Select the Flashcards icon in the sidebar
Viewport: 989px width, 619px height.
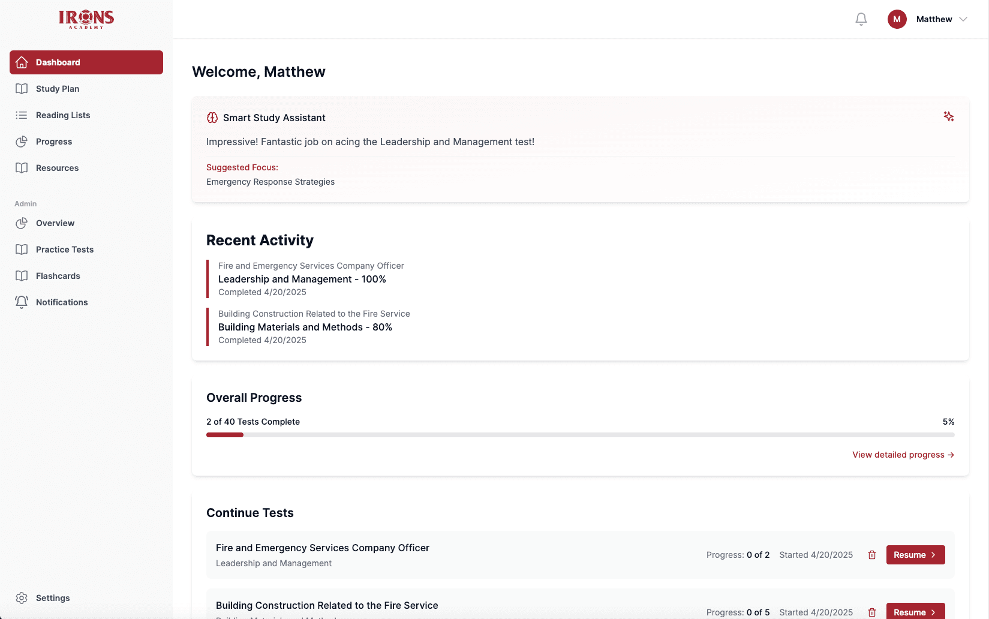(x=22, y=275)
